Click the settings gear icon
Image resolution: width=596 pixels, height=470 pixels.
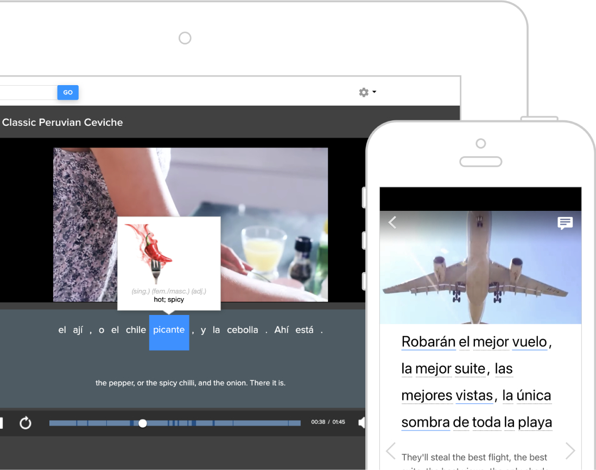(x=363, y=92)
